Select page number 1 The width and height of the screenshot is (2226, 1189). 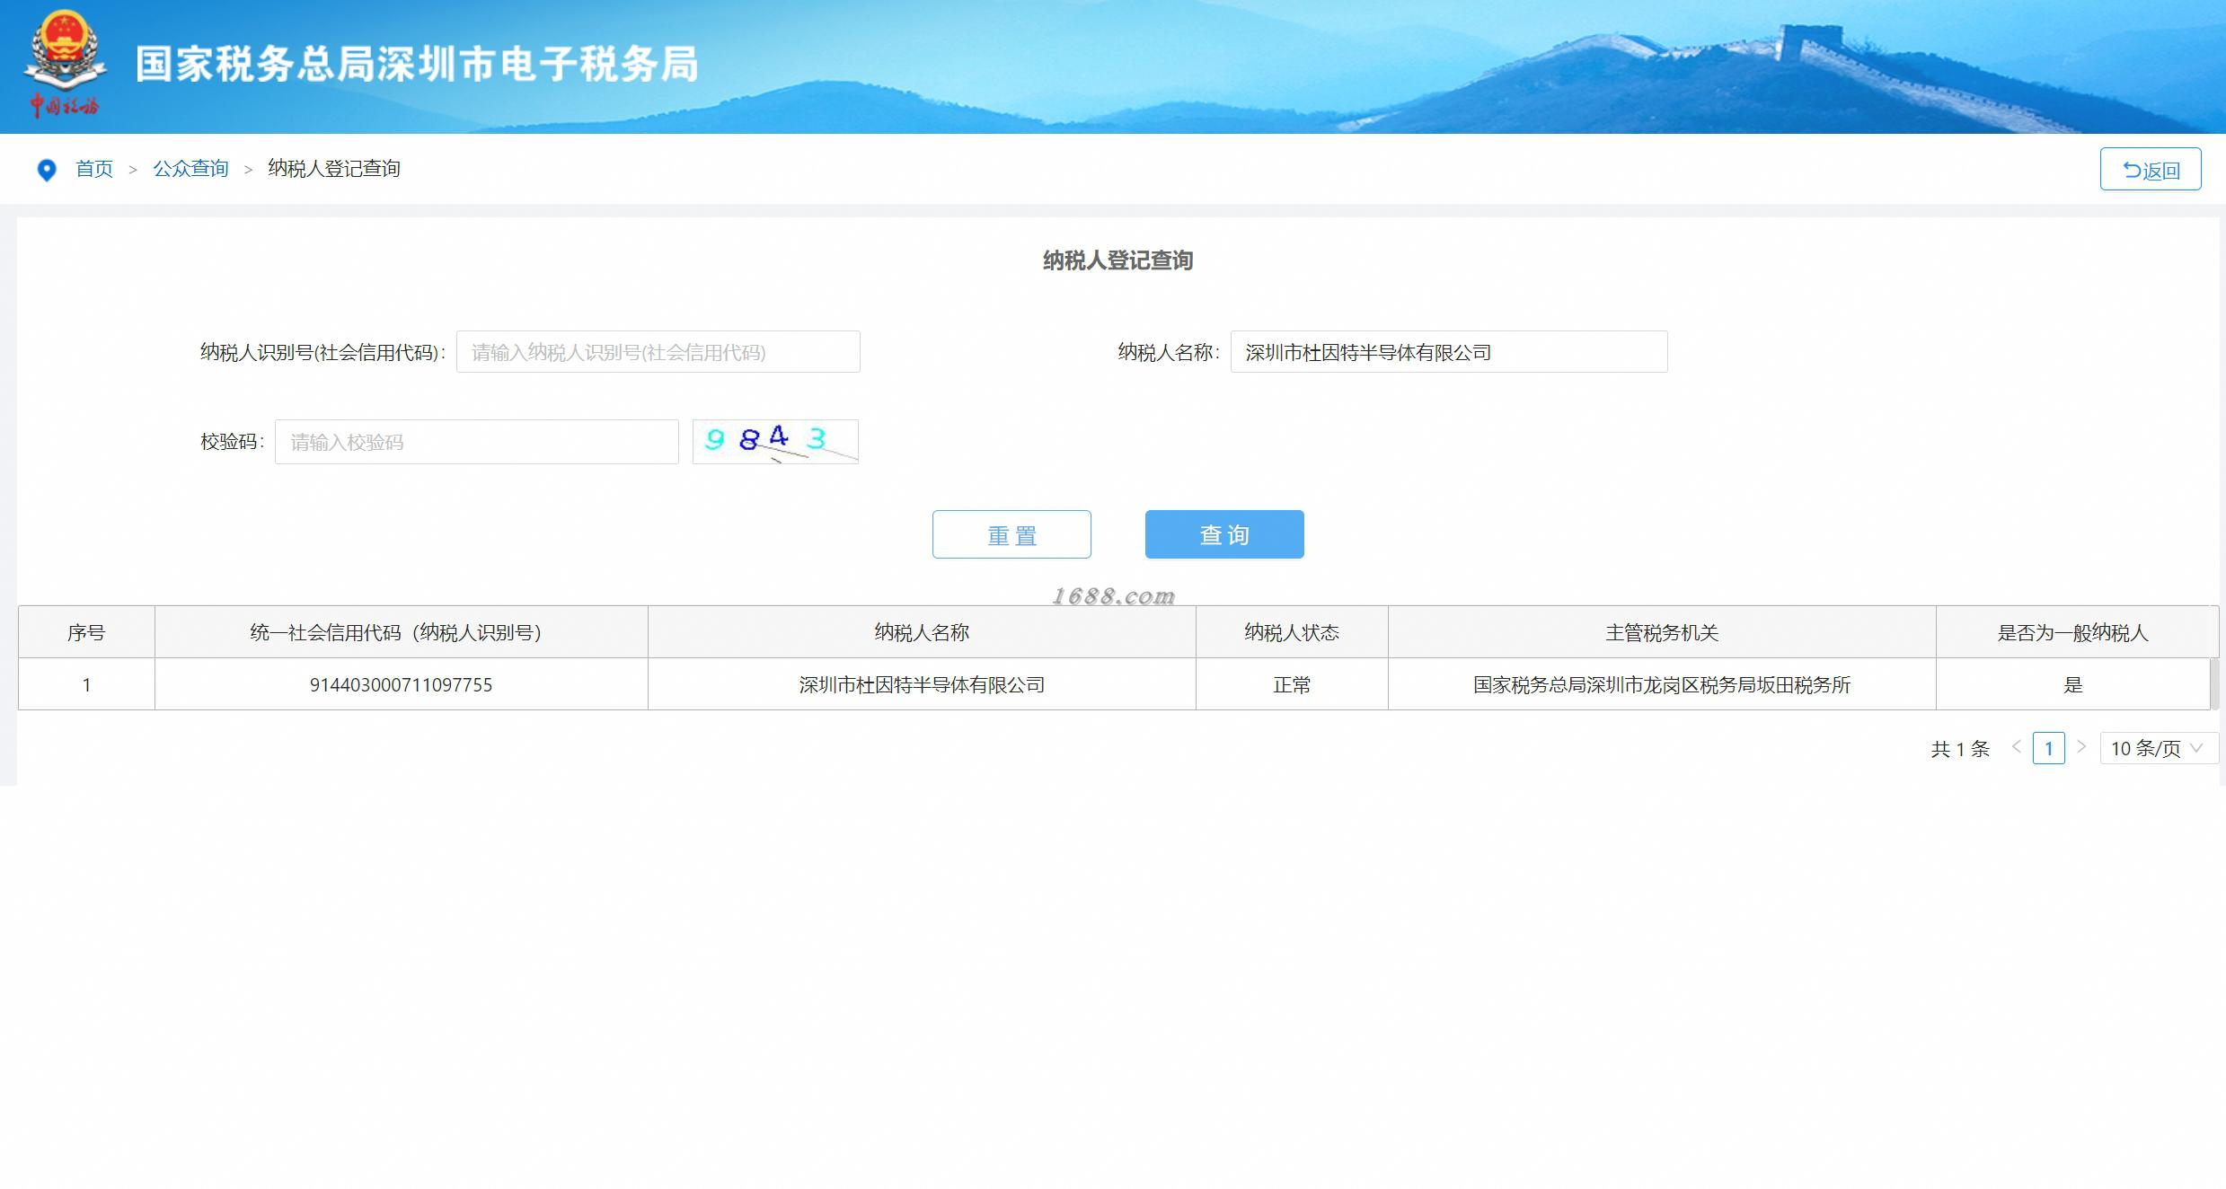coord(2048,748)
